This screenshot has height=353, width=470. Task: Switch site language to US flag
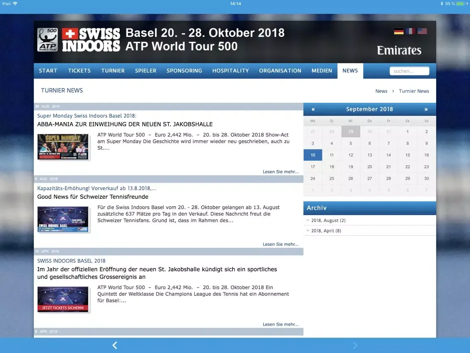coord(422,31)
